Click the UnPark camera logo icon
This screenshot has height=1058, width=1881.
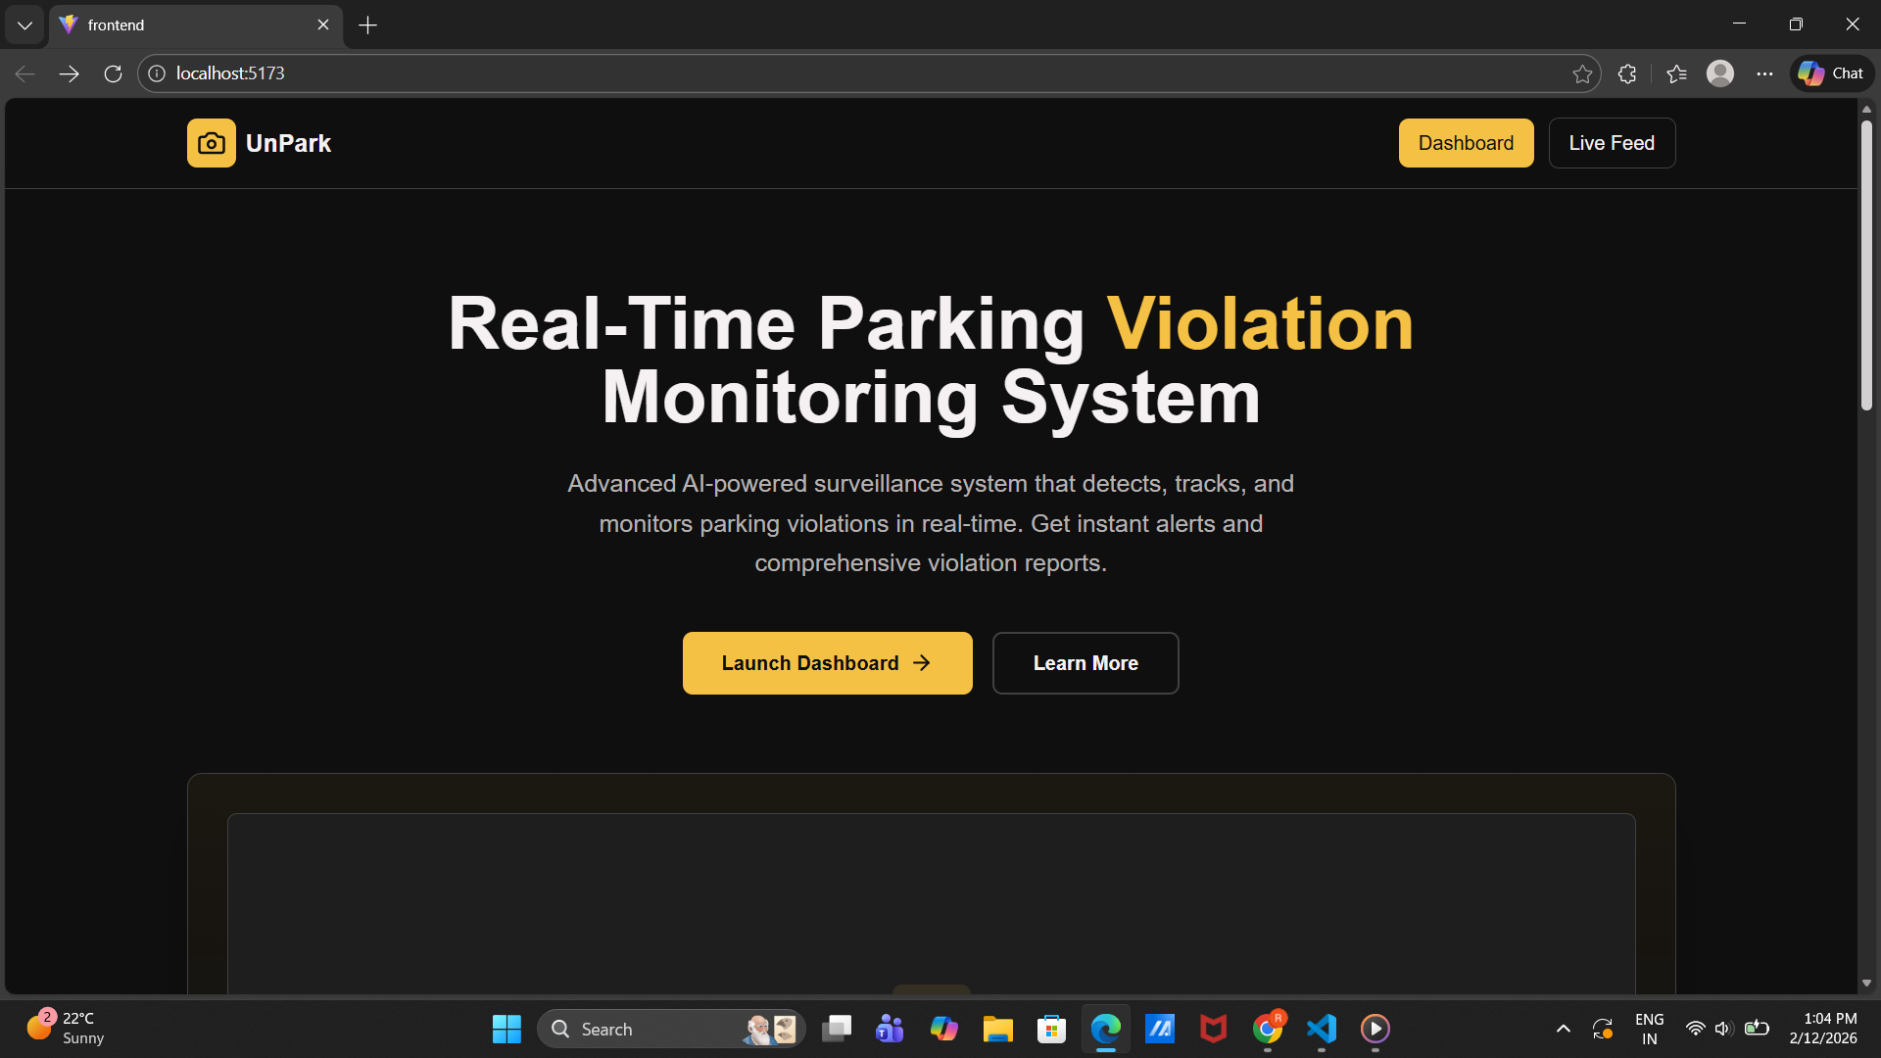[211, 143]
